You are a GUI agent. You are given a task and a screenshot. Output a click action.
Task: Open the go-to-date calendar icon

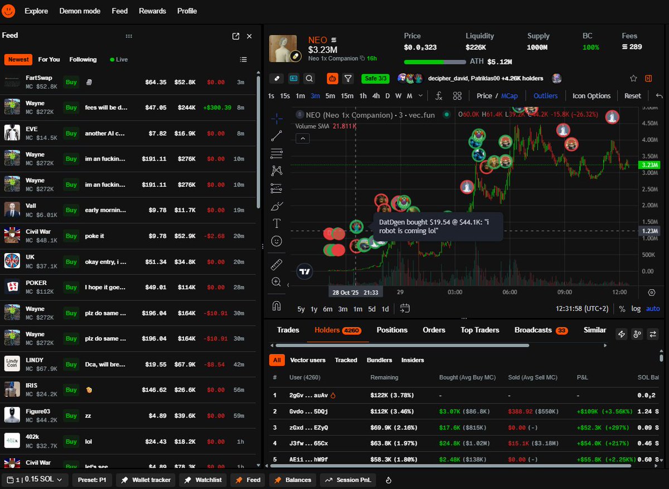[x=405, y=308]
